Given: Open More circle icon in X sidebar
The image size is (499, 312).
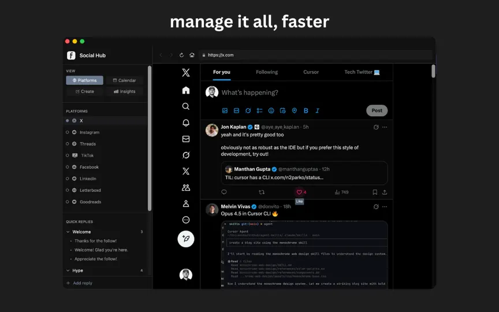Looking at the screenshot, I should tap(186, 220).
